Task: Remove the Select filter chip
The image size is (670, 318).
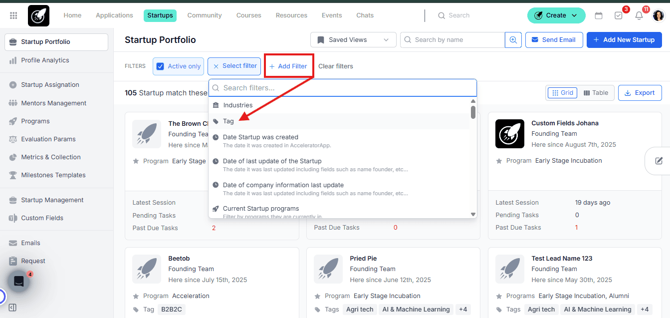Action: [x=216, y=66]
